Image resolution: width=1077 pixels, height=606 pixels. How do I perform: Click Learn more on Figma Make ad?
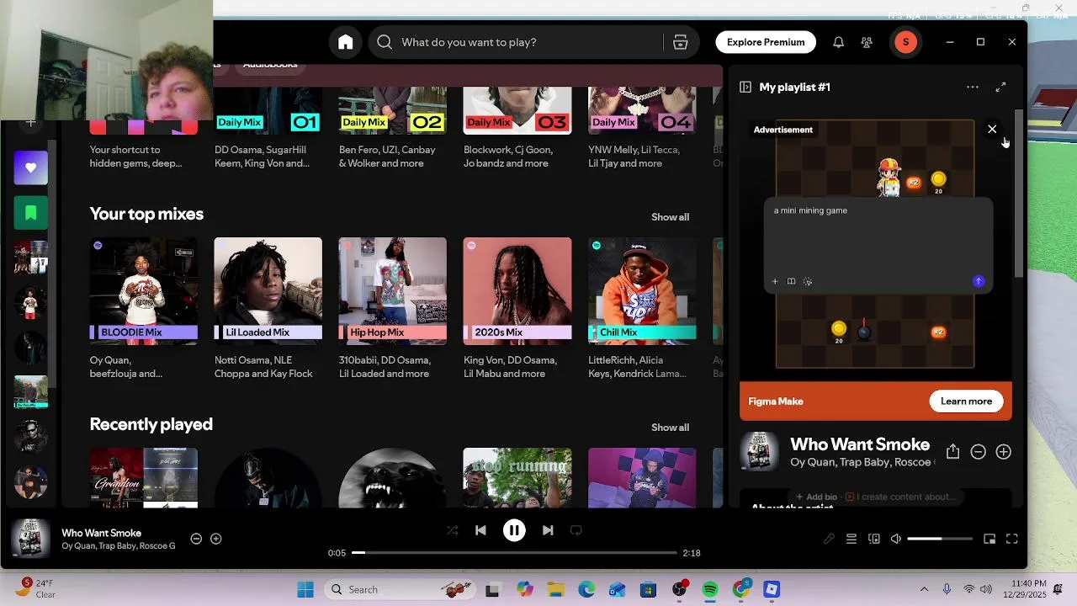[x=966, y=401]
